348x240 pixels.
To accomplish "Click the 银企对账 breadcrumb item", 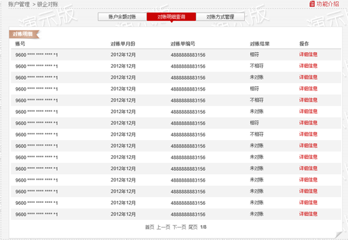I will (48, 4).
